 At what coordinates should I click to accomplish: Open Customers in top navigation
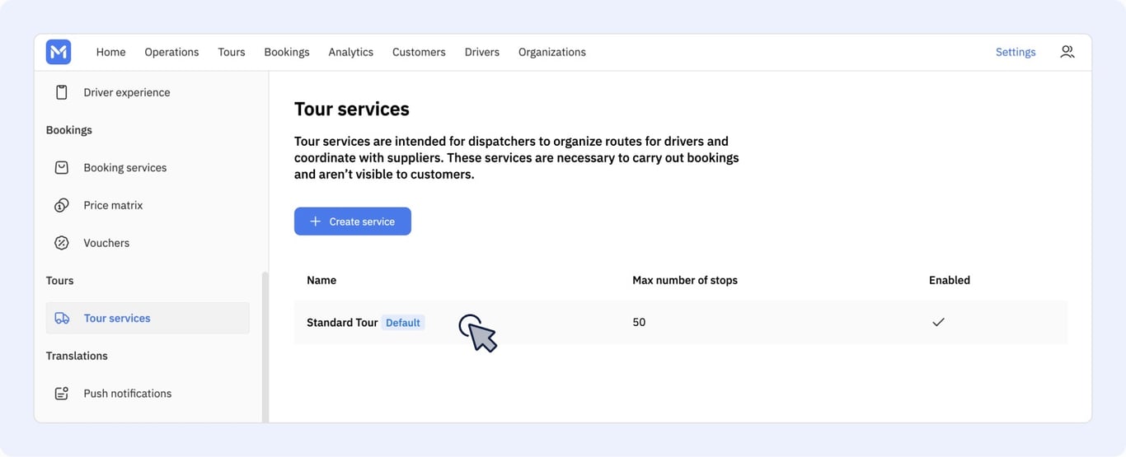(419, 52)
